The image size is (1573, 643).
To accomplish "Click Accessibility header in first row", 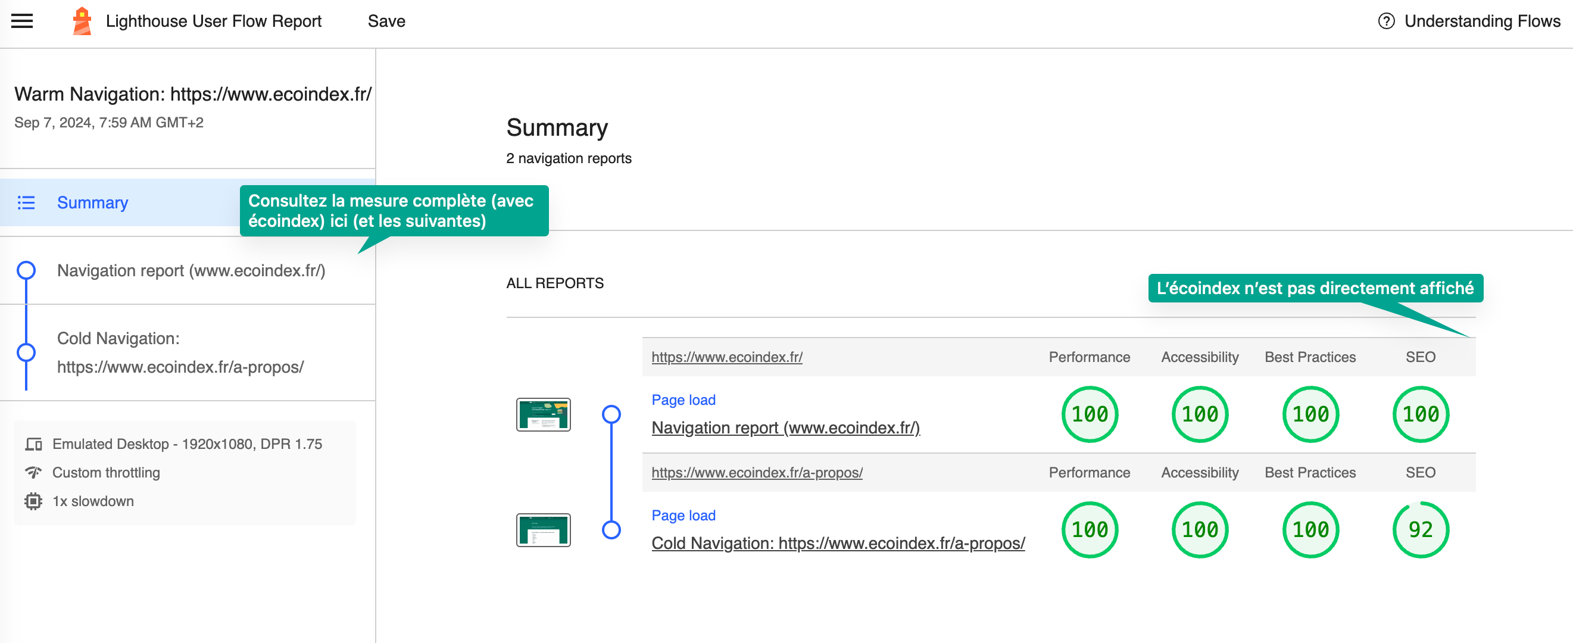I will point(1200,357).
